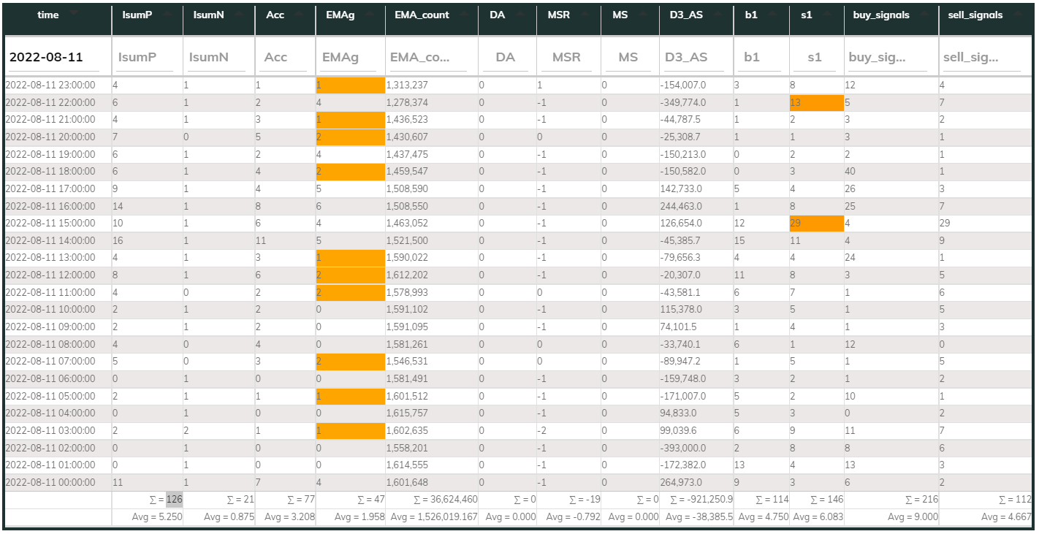Click the s1 filter input
The width and height of the screenshot is (1039, 534).
[815, 57]
